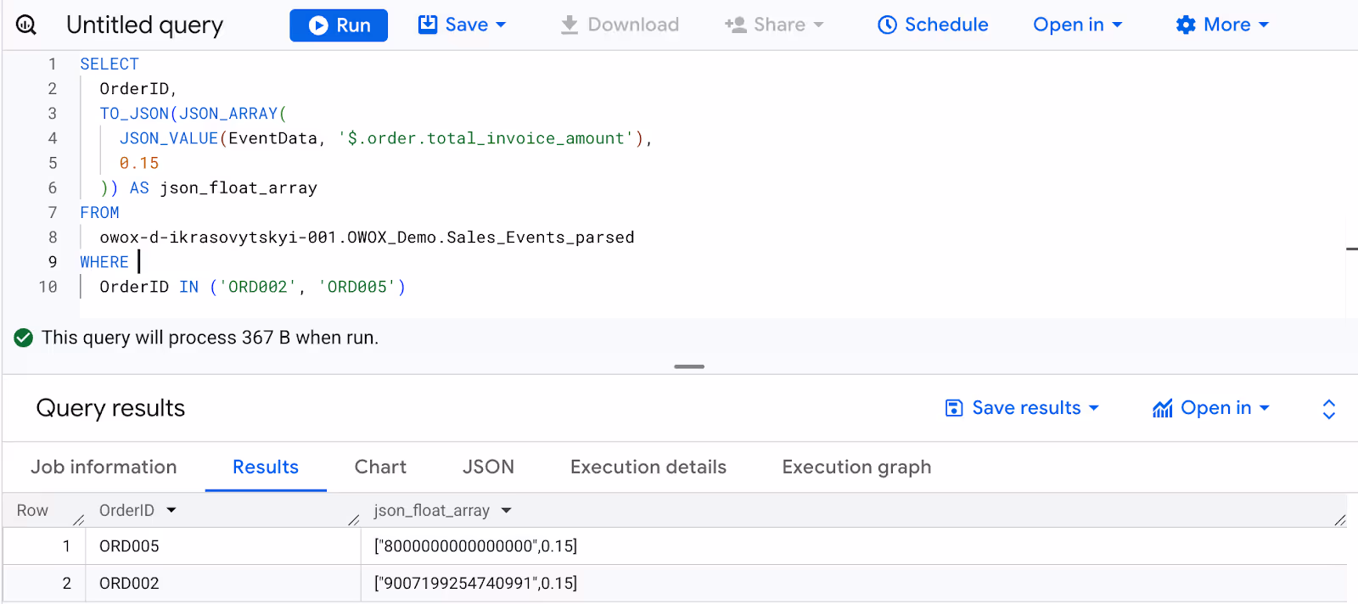View the Execution details tab
The height and width of the screenshot is (604, 1358).
click(648, 467)
